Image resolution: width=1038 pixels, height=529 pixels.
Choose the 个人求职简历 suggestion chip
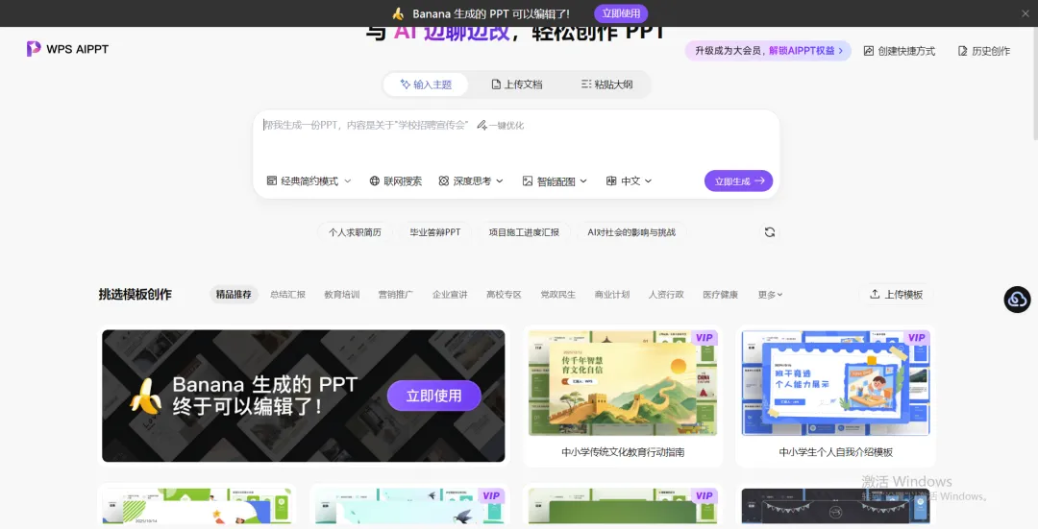[x=355, y=232]
